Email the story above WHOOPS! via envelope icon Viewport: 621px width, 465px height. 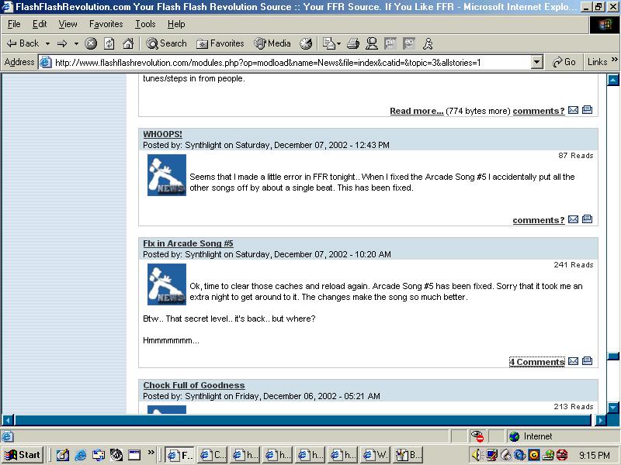(x=573, y=110)
